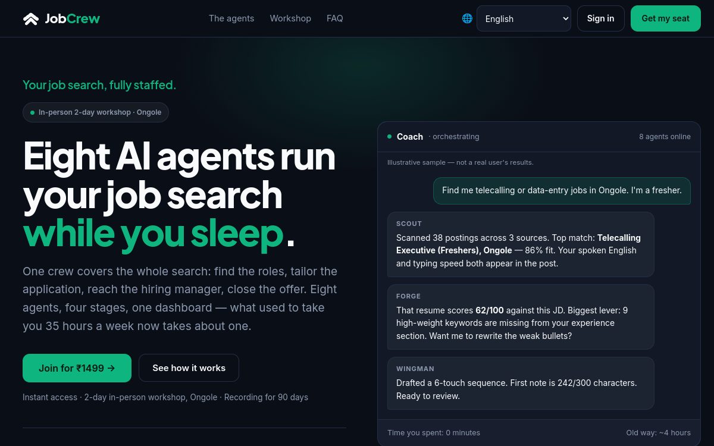Viewport: 714px width, 446px height.
Task: Click the globe language icon
Action: (x=467, y=18)
